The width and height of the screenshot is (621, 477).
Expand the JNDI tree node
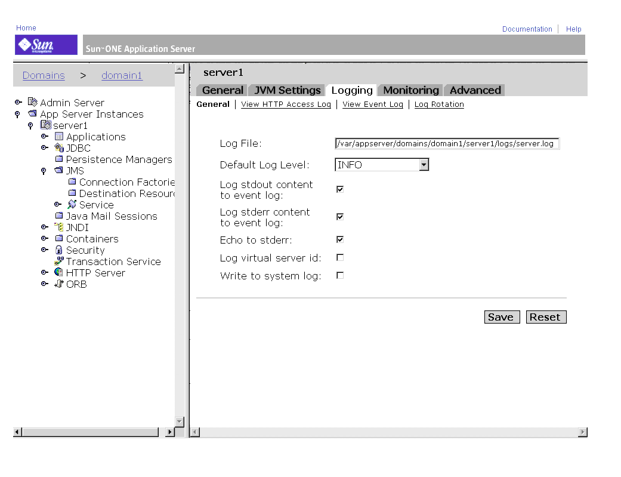point(45,227)
